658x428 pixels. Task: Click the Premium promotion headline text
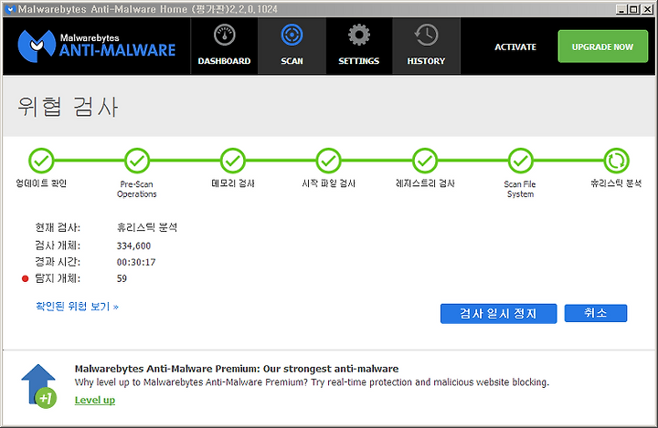(237, 369)
